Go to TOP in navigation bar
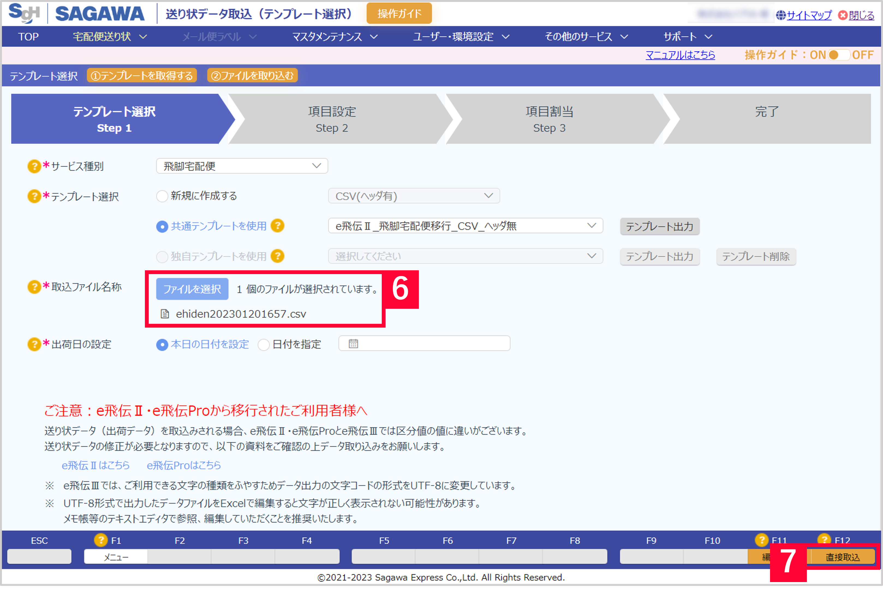 pos(28,37)
